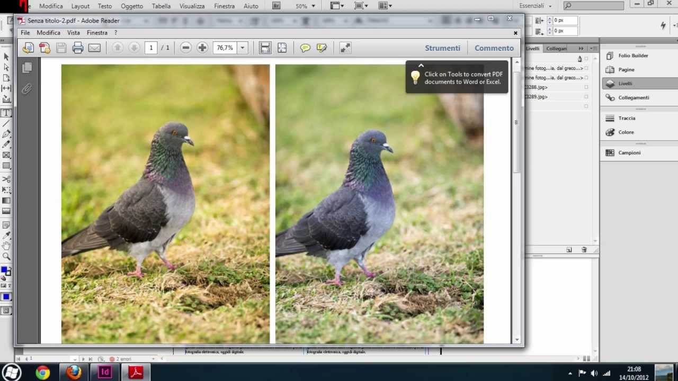Image resolution: width=678 pixels, height=381 pixels.
Task: Click the scrolling mode page-width icon
Action: [265, 48]
